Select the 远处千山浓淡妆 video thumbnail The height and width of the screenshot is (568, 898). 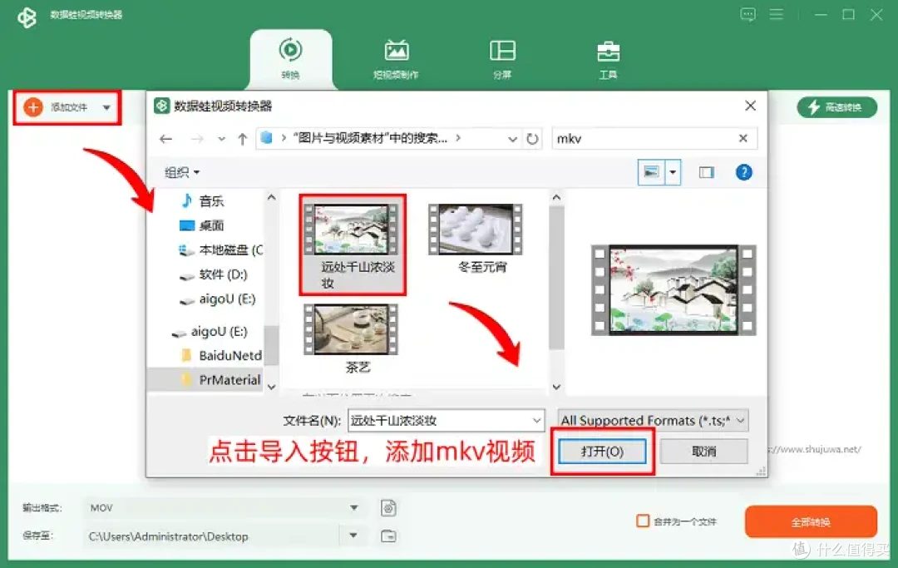click(x=353, y=245)
